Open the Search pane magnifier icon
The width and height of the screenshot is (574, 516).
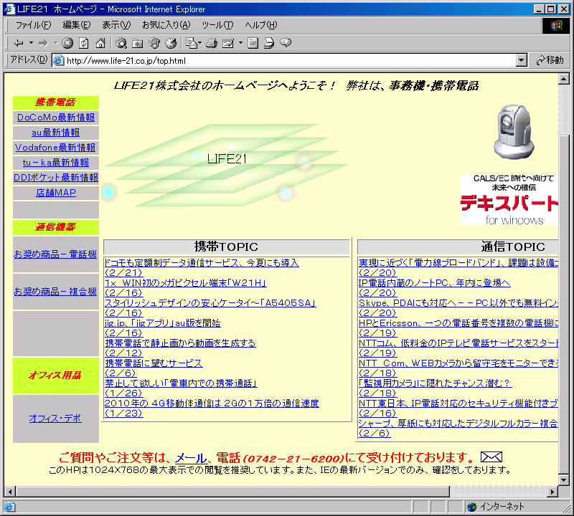coord(121,43)
